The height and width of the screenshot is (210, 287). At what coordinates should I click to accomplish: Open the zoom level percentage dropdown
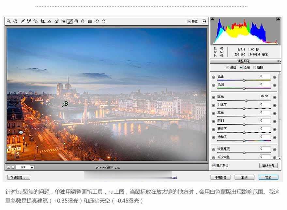[x=32, y=167]
